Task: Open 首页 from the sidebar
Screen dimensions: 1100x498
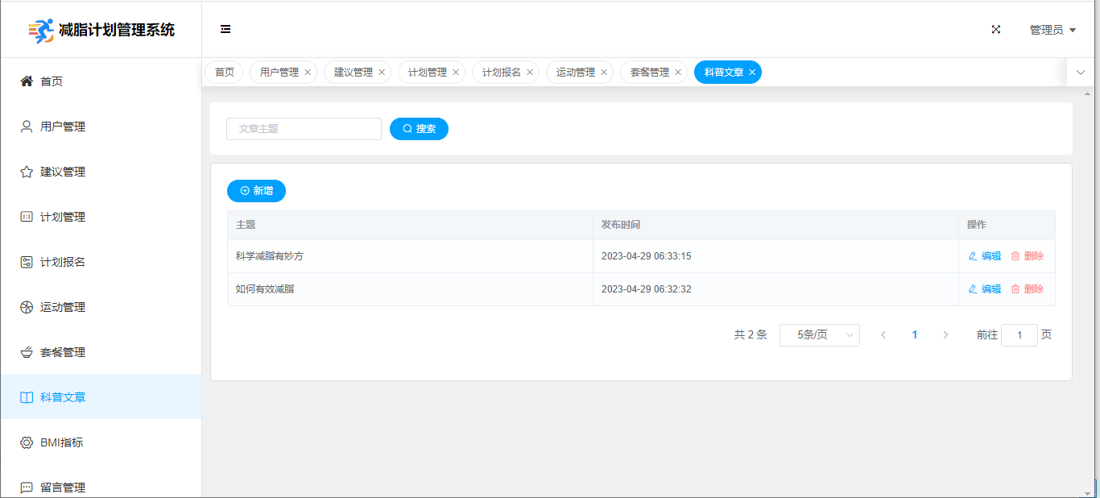Action: (x=52, y=81)
